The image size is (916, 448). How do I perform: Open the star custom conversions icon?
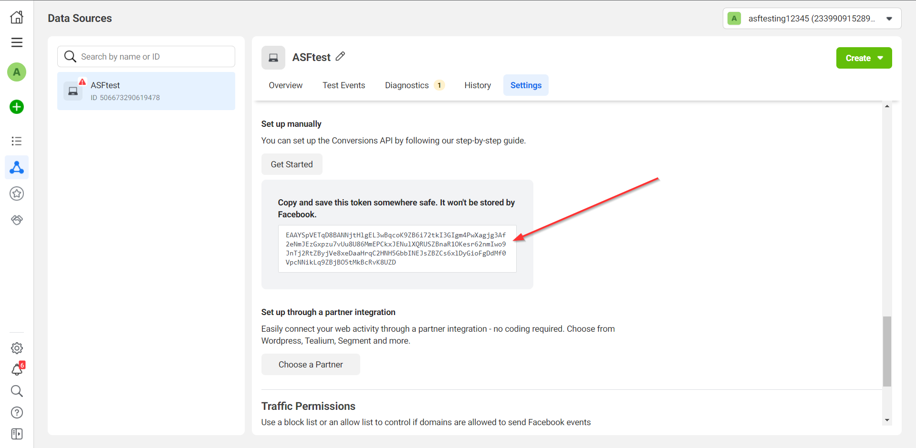[17, 193]
